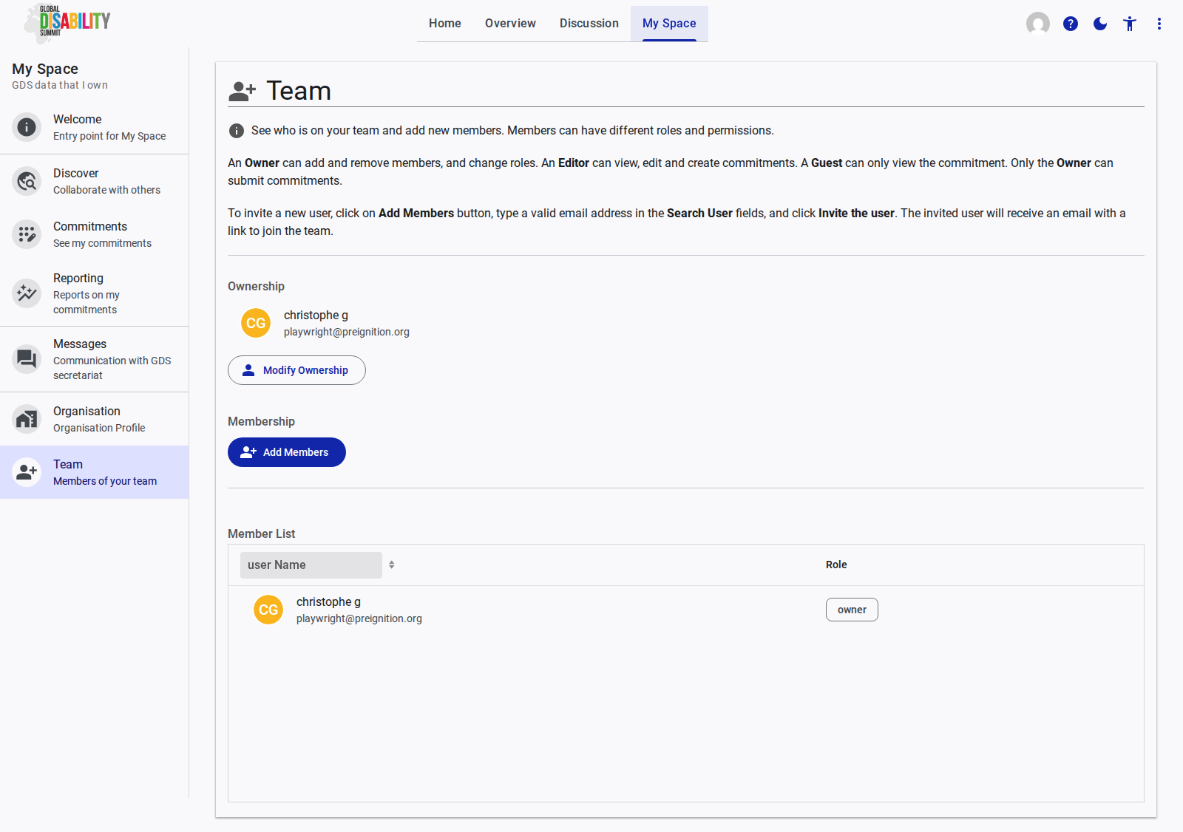This screenshot has width=1183, height=832.
Task: Switch to the Home tab
Action: pos(444,24)
